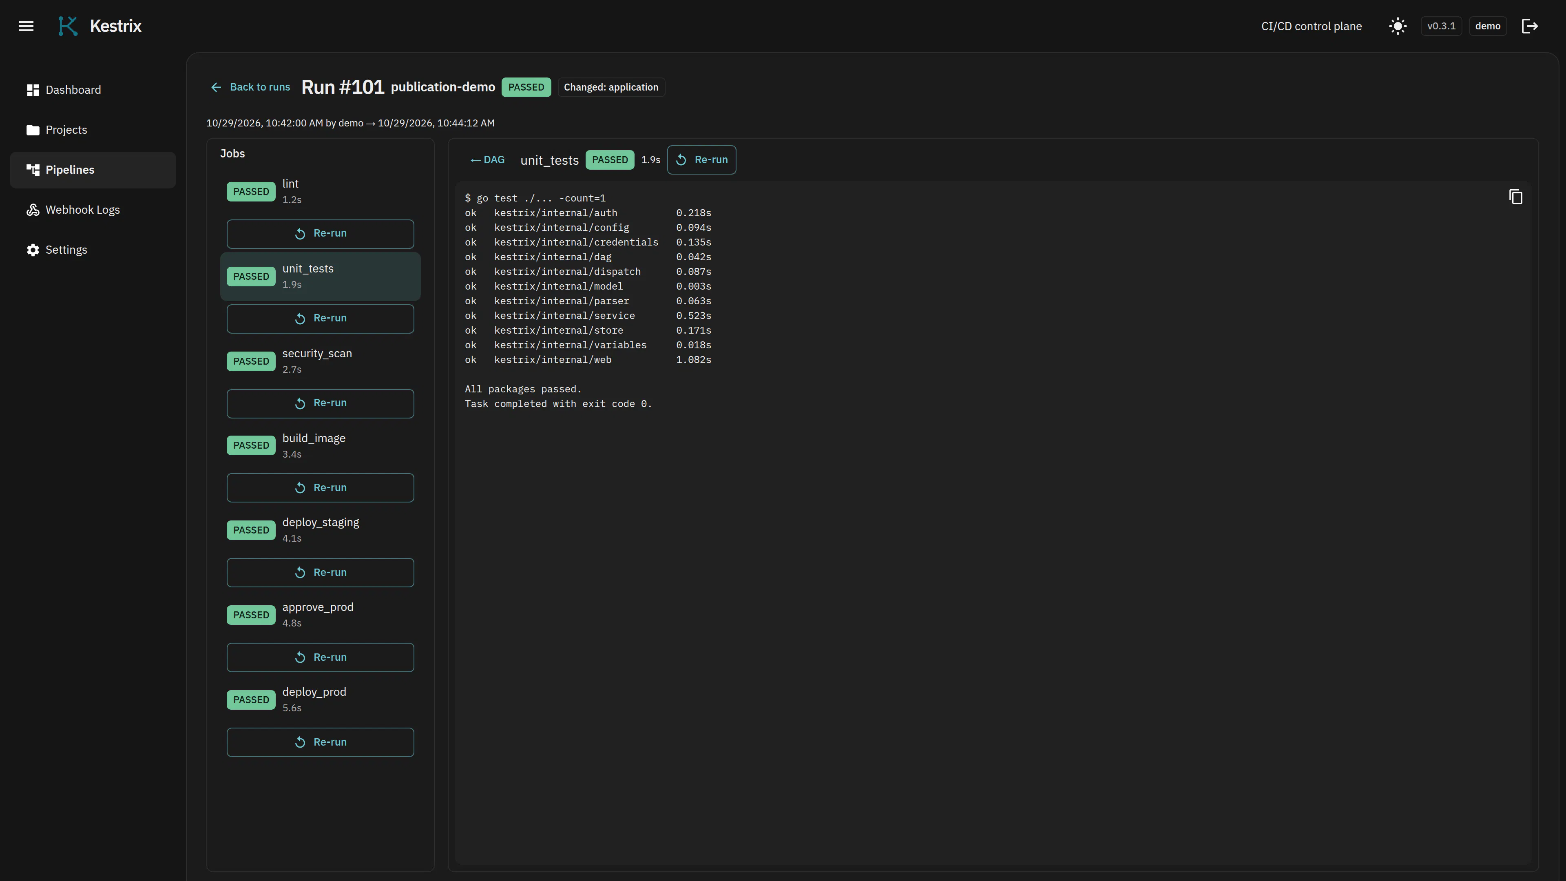Click the PASSED badge next to publication-demo
Viewport: 1566px width, 881px height.
click(x=526, y=88)
